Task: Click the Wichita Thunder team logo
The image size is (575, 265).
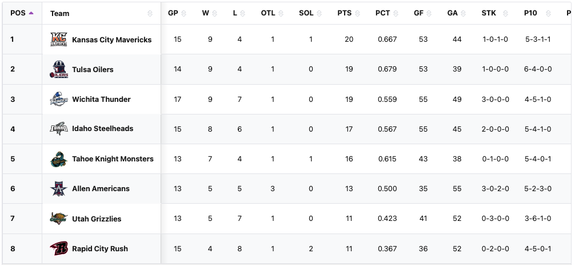Action: tap(59, 100)
